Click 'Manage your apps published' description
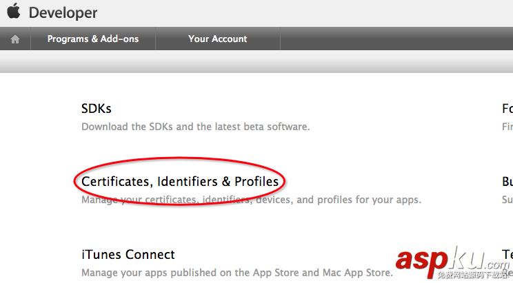 coord(234,273)
